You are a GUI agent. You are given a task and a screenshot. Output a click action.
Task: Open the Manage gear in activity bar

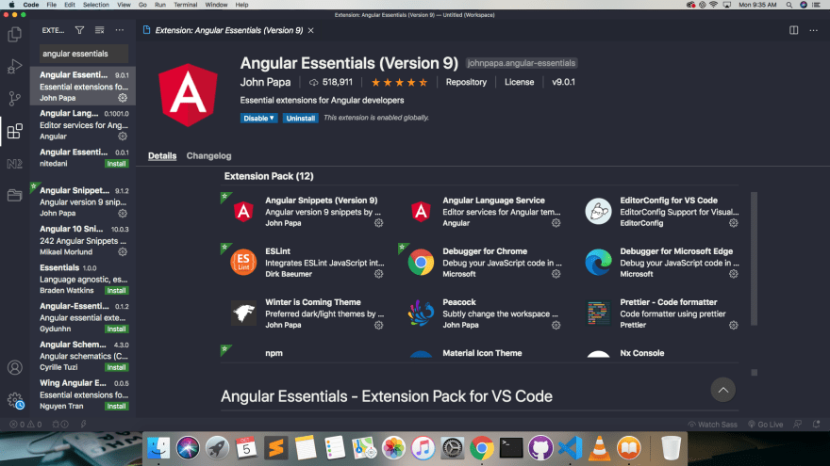click(x=15, y=400)
